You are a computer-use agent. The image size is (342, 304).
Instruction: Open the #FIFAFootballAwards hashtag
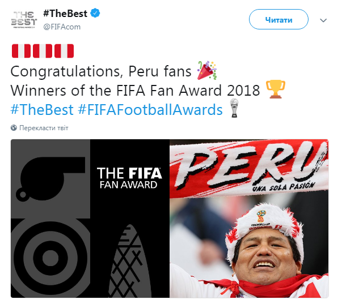[x=150, y=109]
